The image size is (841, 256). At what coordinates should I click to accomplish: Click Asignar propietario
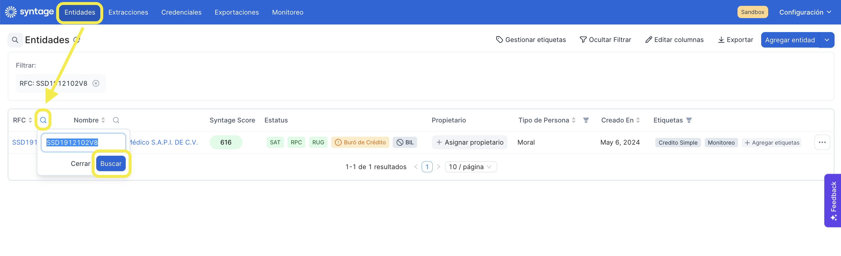pos(469,142)
